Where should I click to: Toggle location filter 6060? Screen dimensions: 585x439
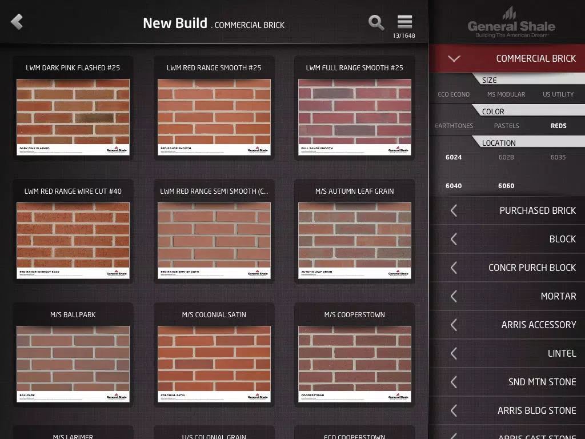pyautogui.click(x=506, y=186)
